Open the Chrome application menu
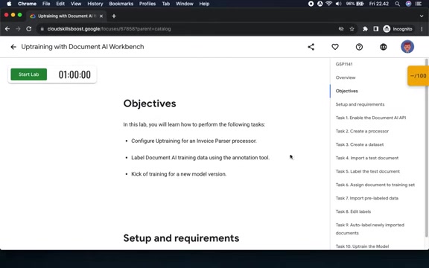This screenshot has height=268, width=429. click(27, 4)
